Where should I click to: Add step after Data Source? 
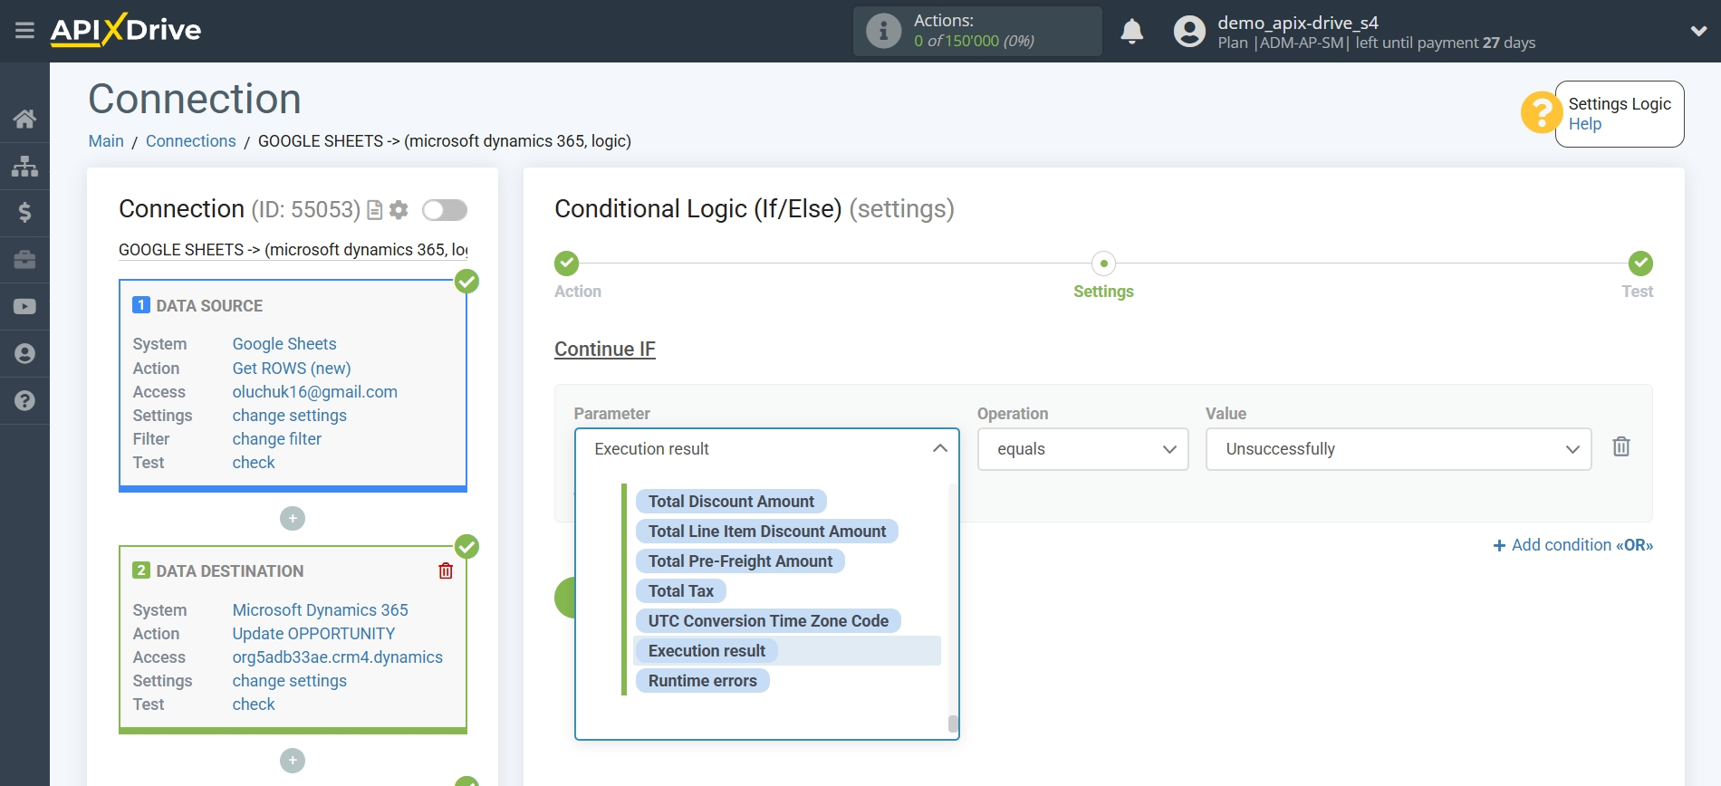coord(293,519)
